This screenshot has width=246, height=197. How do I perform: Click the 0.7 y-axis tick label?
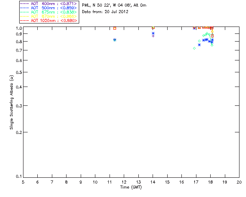[19, 50]
